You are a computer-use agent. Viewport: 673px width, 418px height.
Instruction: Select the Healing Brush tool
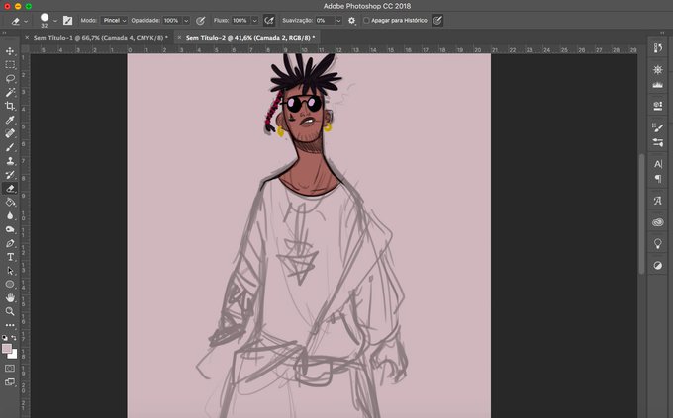click(x=10, y=133)
